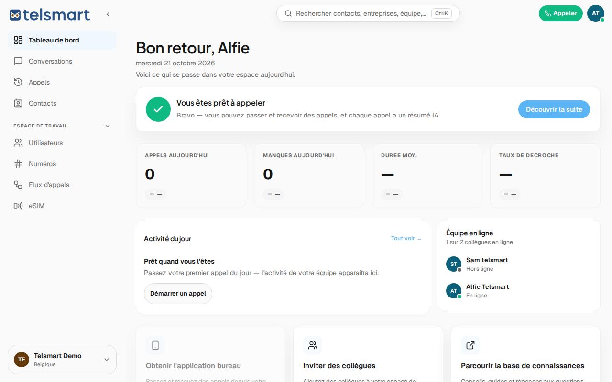Screen dimensions: 612x382
Task: Open the Tableau de bord dashboard icon
Action: click(18, 40)
